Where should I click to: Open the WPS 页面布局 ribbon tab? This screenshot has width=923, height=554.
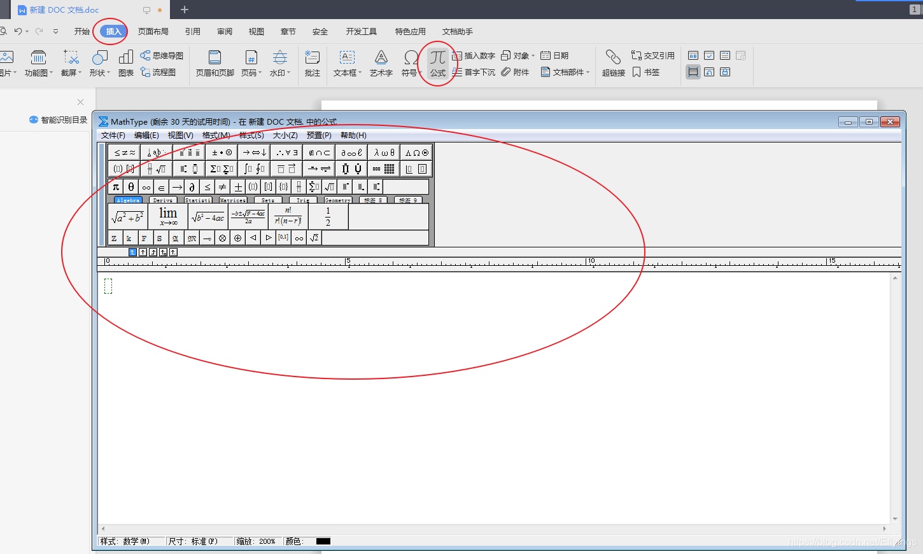pos(153,31)
